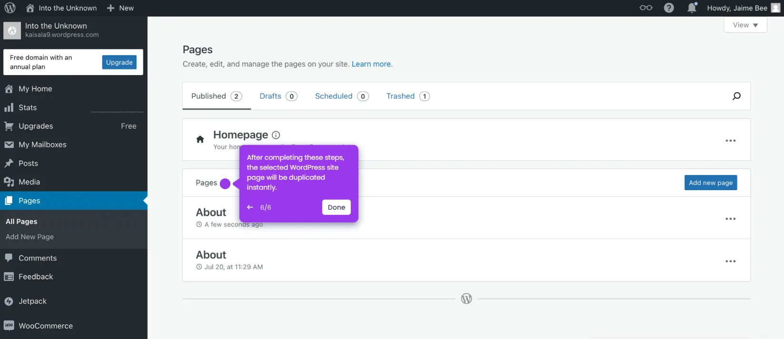Viewport: 784px width, 339px height.
Task: Click 'Free domain with an annual plan' text
Action: coord(41,62)
